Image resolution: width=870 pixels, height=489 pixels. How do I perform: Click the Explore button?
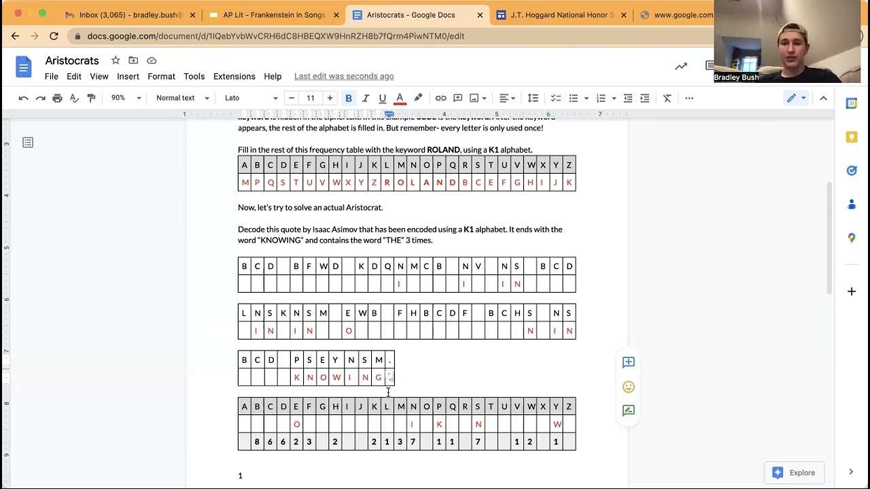(x=793, y=473)
